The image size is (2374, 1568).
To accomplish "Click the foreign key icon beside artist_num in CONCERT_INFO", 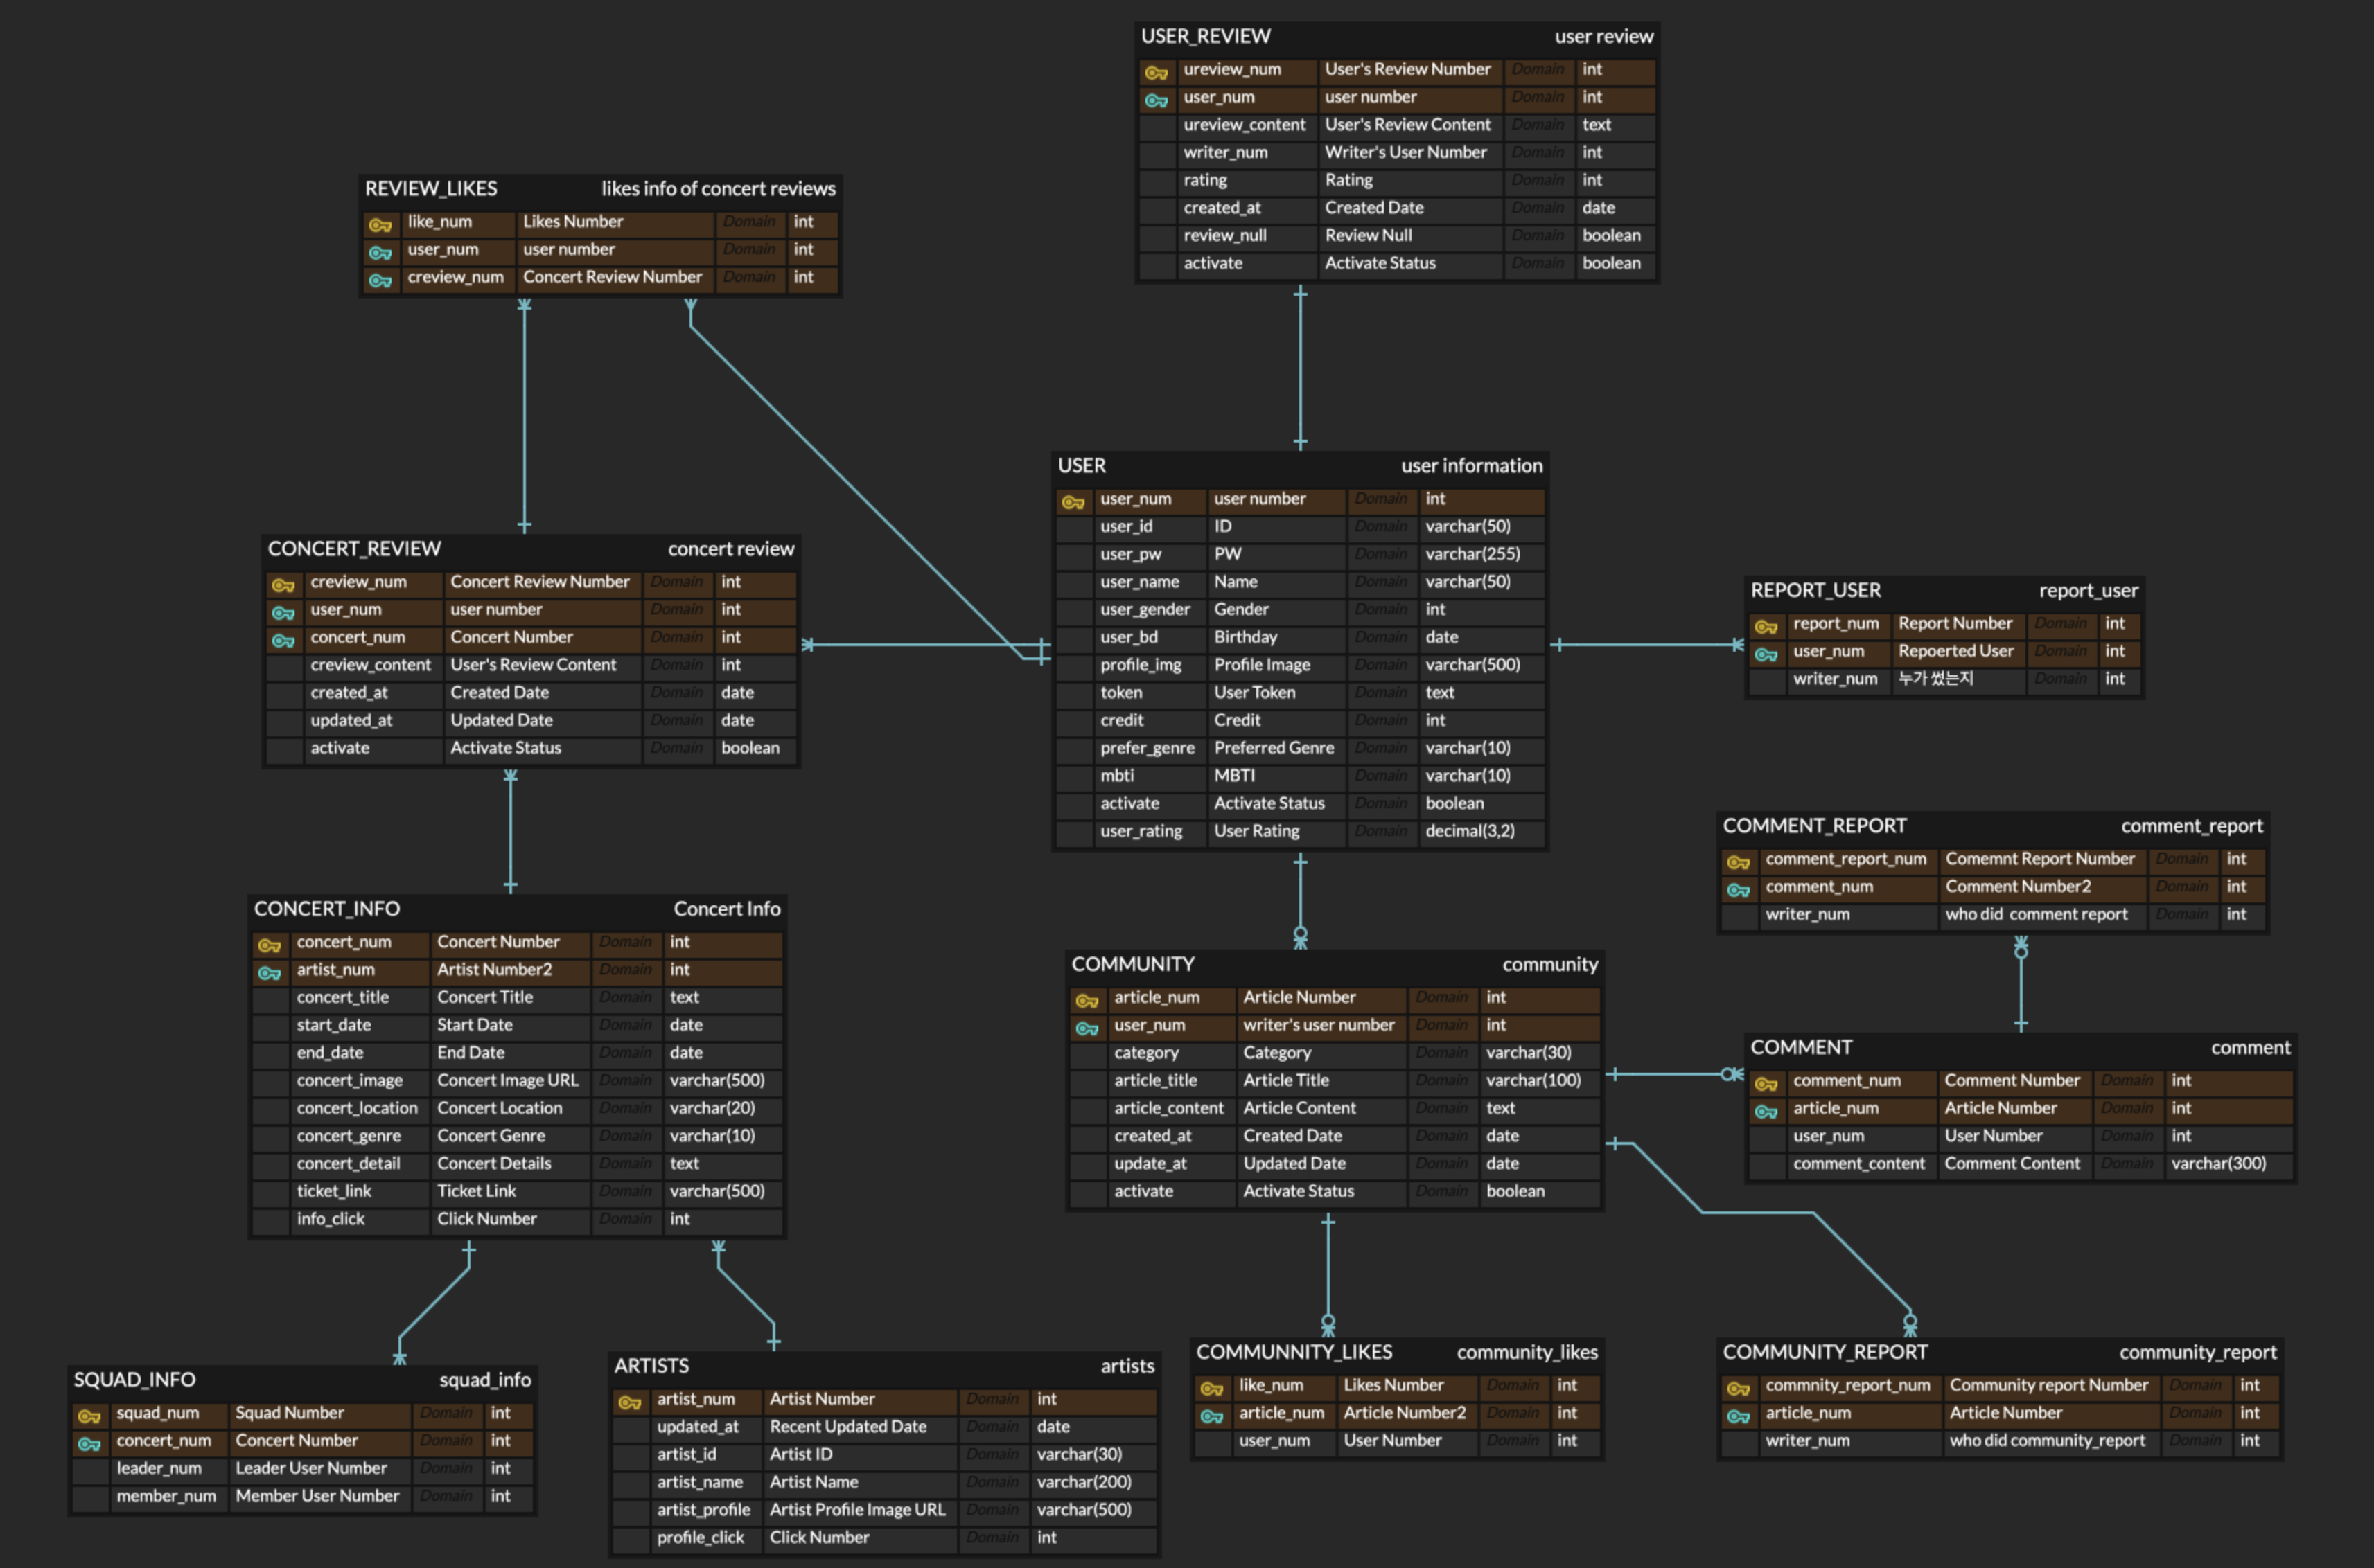I will click(x=269, y=972).
